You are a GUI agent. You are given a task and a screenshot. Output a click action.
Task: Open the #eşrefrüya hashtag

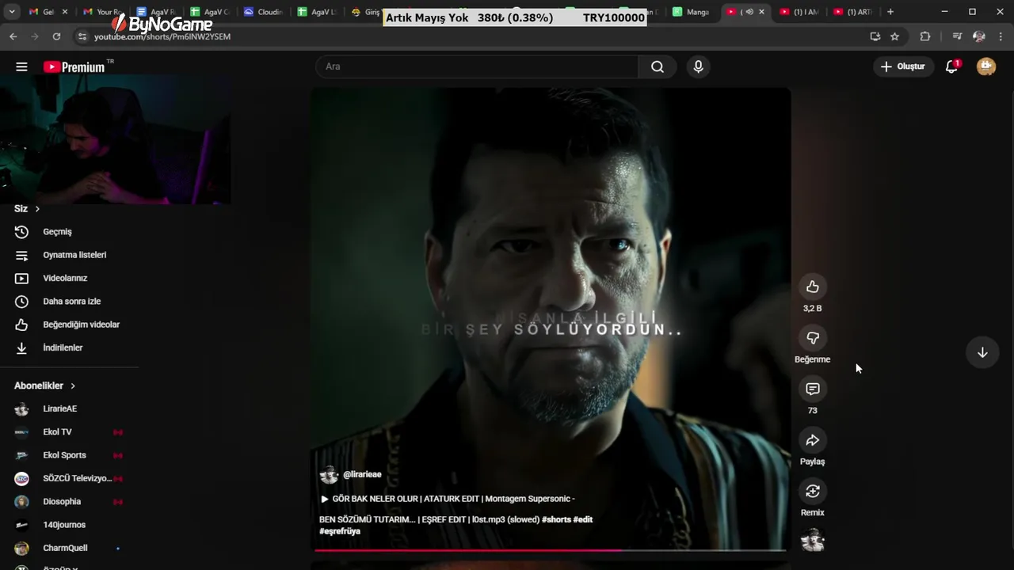tap(340, 531)
